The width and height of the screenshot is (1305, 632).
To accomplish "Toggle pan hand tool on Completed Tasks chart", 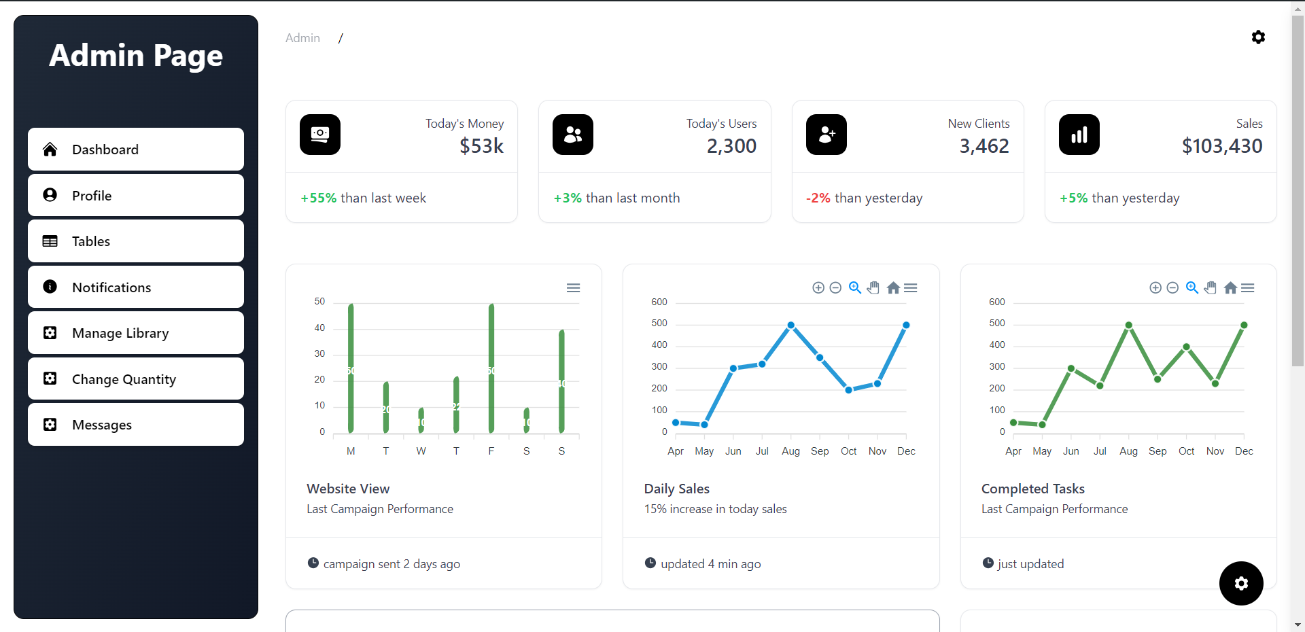I will 1211,288.
